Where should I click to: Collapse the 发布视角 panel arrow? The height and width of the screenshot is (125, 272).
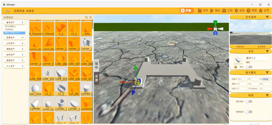coord(267,17)
